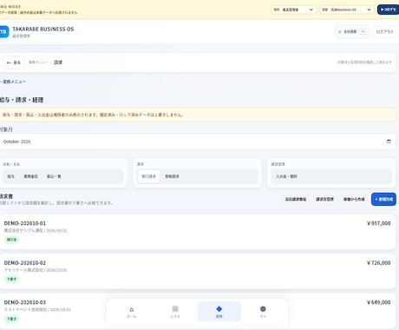Click the 業務メニュー breadcrumb item

[38, 63]
